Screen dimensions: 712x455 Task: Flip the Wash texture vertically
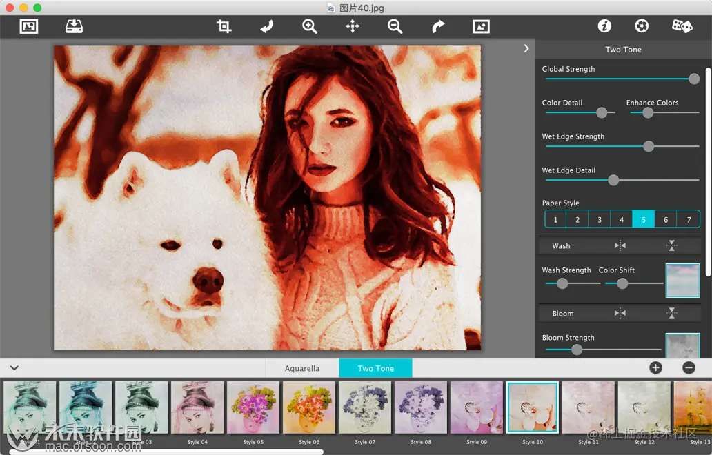[671, 245]
